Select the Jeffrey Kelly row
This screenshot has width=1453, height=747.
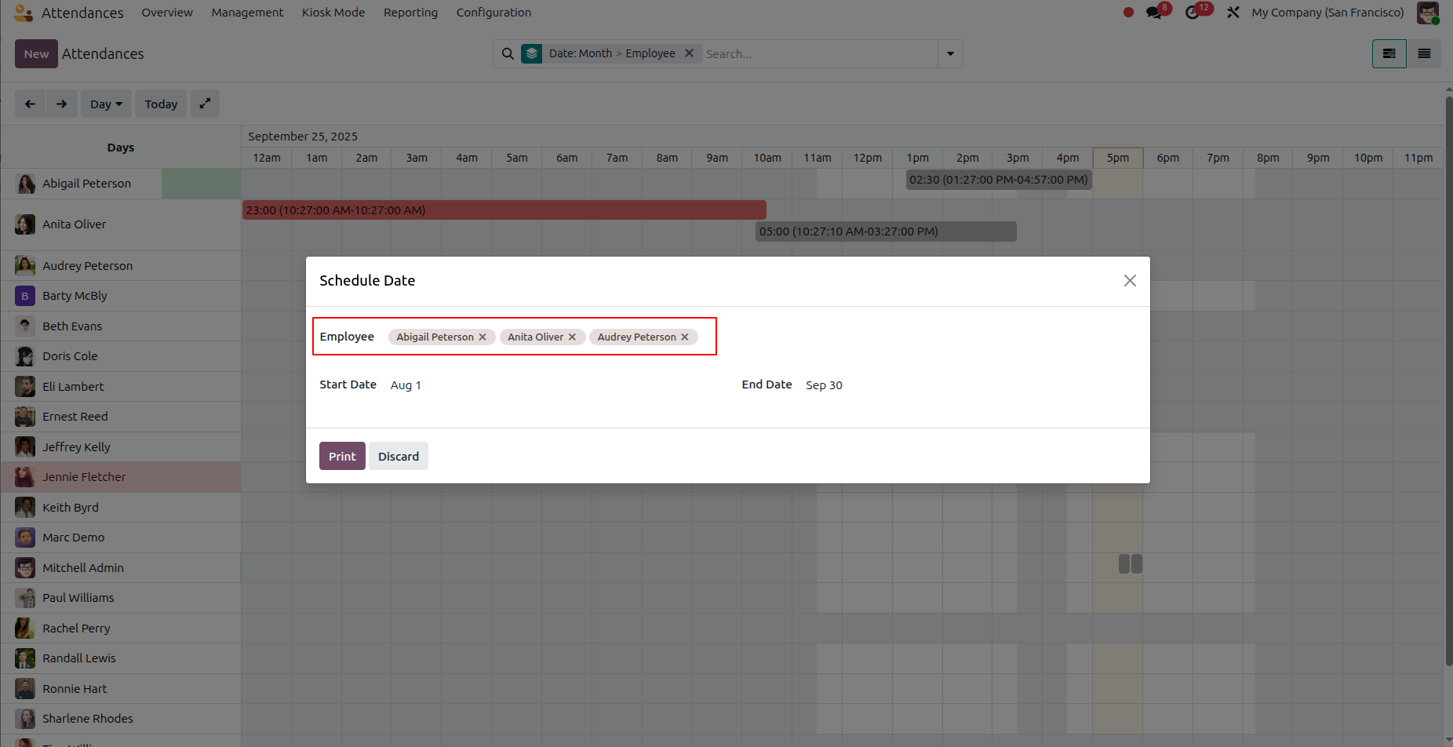pos(121,447)
